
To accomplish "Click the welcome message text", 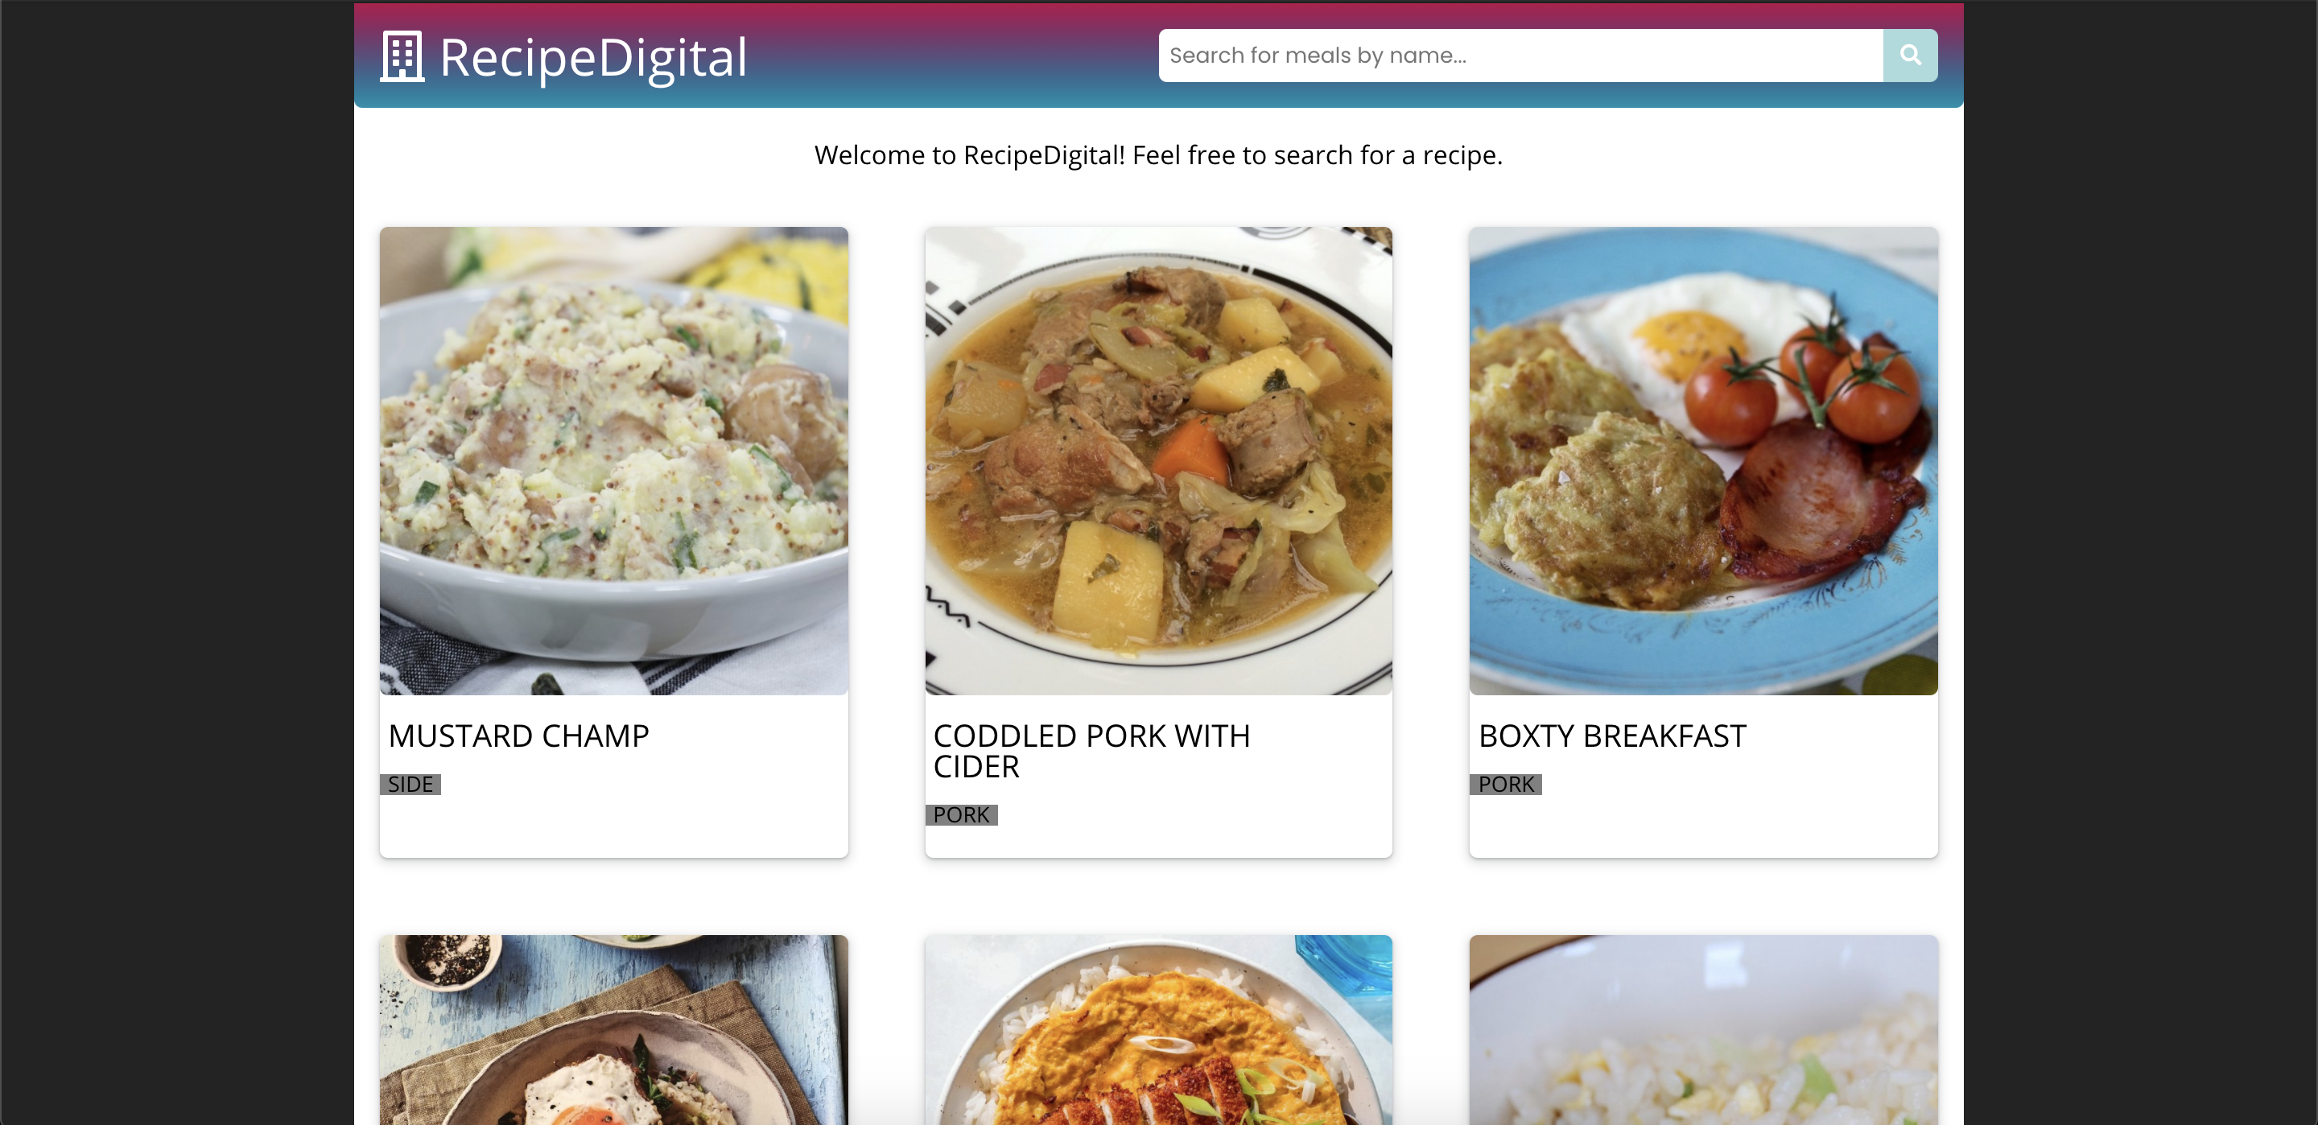I will (1158, 155).
